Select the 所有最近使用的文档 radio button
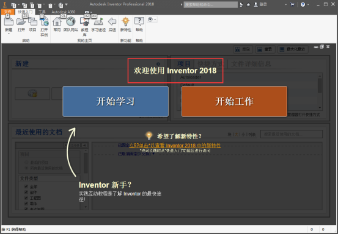Screen dimensions: 338x234 pyautogui.click(x=26, y=168)
